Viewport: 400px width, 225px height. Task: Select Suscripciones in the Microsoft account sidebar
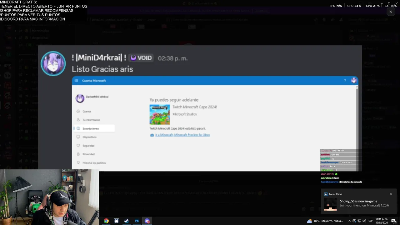point(94,128)
